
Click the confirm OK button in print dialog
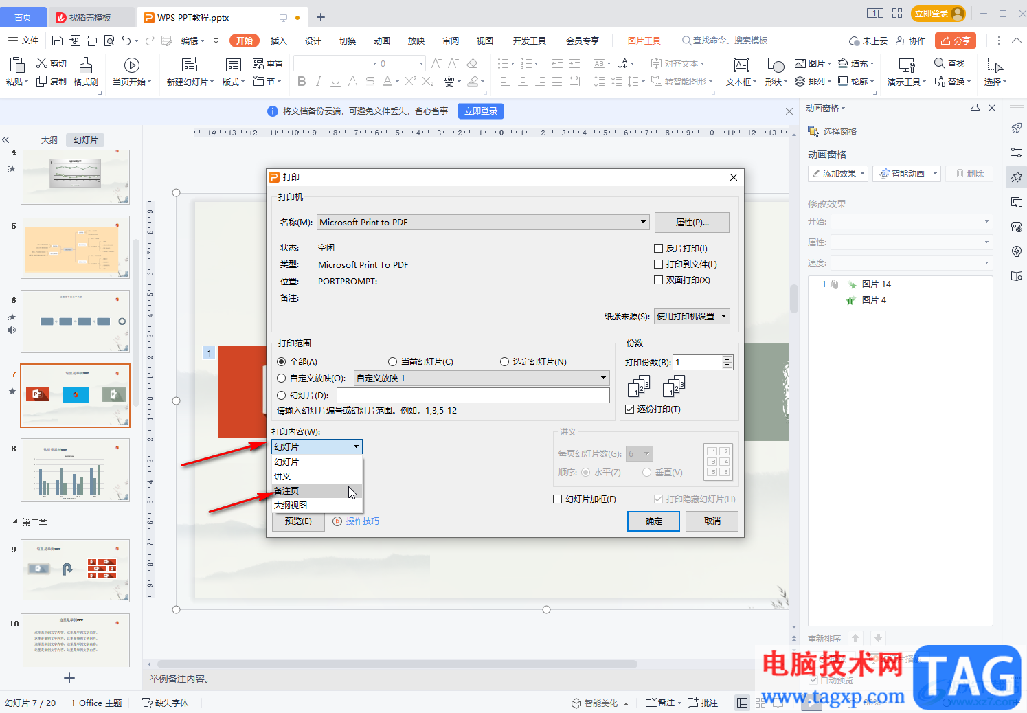coord(653,521)
